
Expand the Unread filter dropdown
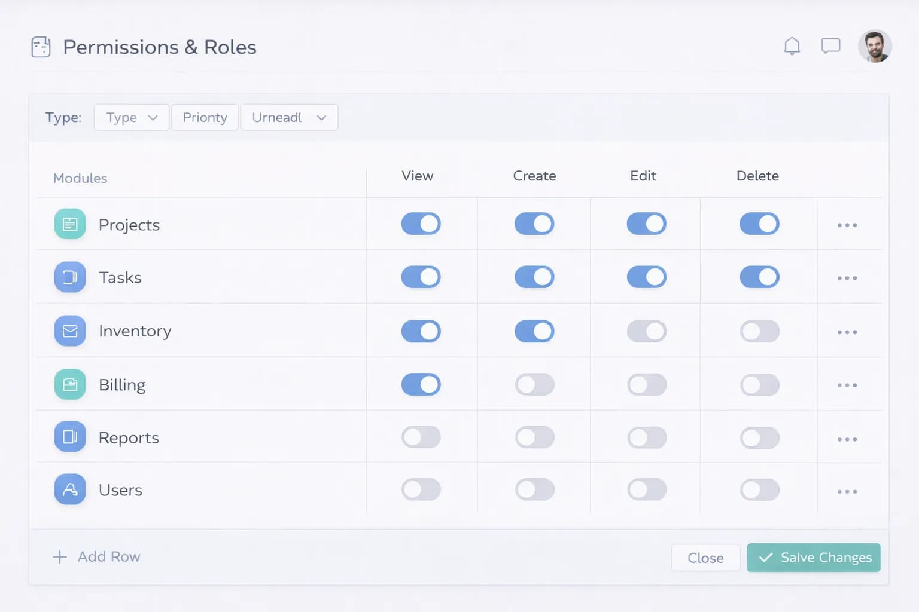click(289, 118)
